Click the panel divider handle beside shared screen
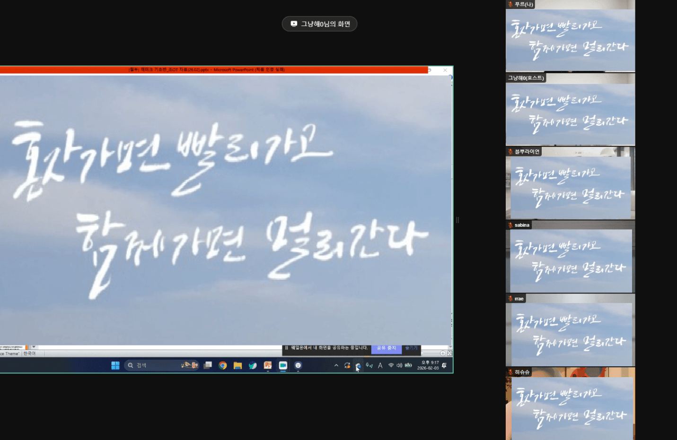The height and width of the screenshot is (440, 677). pos(457,220)
